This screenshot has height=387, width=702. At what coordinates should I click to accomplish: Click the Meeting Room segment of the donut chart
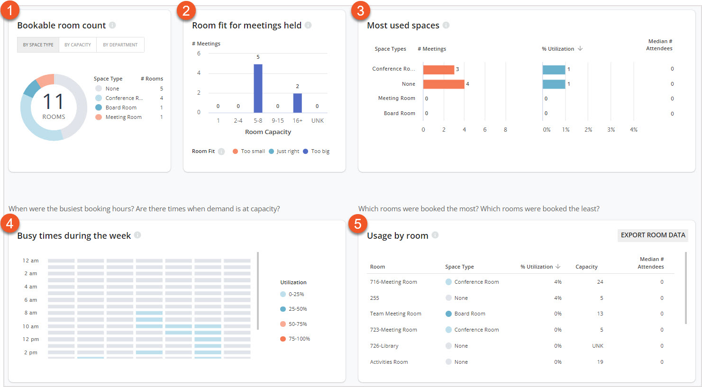(45, 79)
